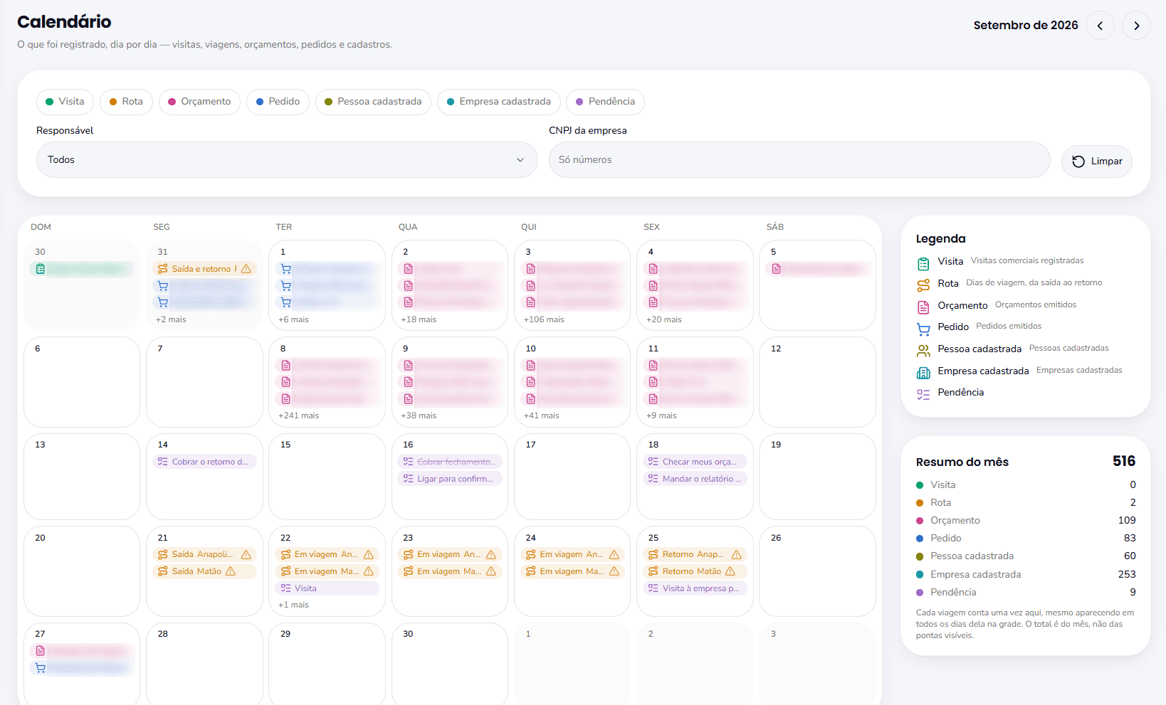The image size is (1166, 705).
Task: Open 'Saída e retorno' event on day 31
Action: pyautogui.click(x=204, y=269)
